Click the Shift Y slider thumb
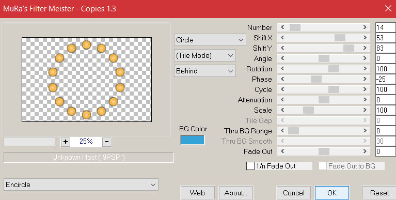The width and height of the screenshot is (396, 200). tap(349, 48)
